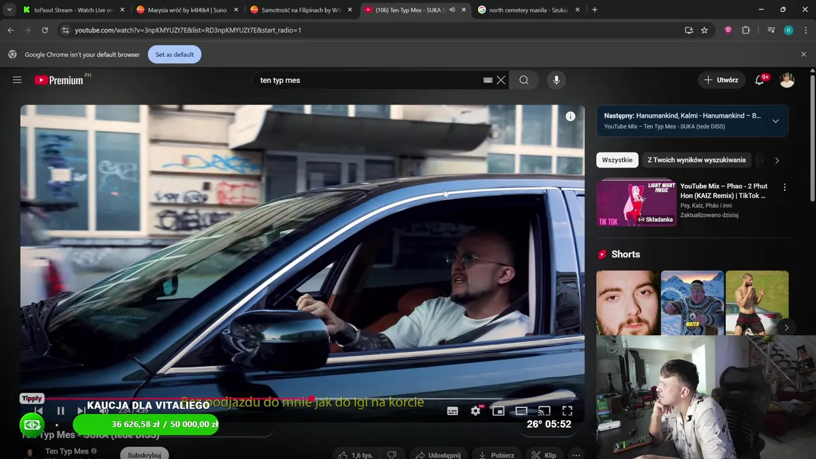Go back in browser history

10,30
